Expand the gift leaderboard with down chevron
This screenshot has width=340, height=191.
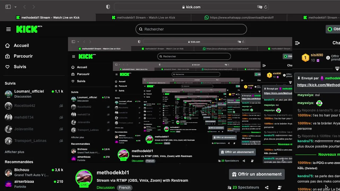pyautogui.click(x=337, y=68)
